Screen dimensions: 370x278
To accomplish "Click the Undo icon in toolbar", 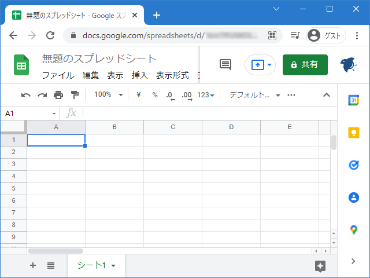I will [x=25, y=95].
